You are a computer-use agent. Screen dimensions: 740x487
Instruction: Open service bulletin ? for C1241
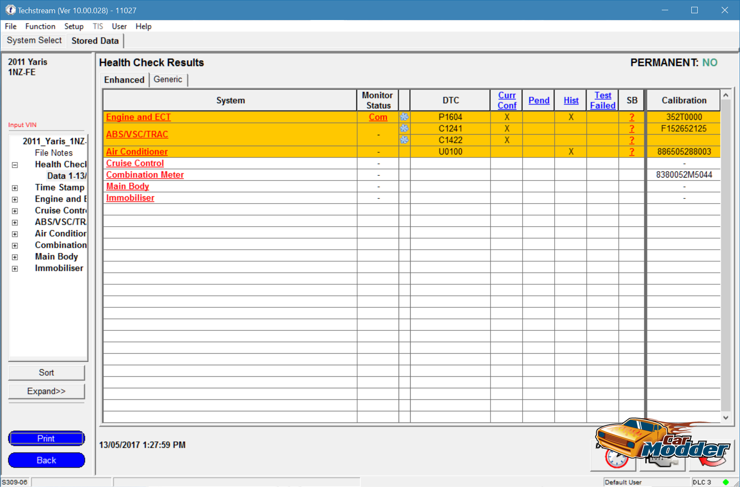(x=632, y=128)
